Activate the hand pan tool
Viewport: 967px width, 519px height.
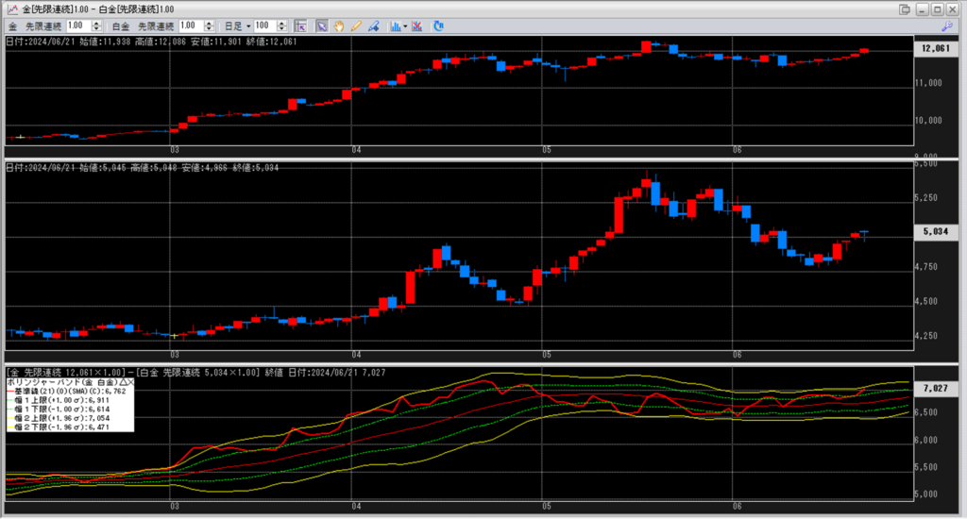pyautogui.click(x=339, y=25)
